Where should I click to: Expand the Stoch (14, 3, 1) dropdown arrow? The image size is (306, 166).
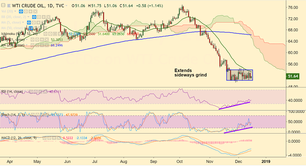click(27, 114)
